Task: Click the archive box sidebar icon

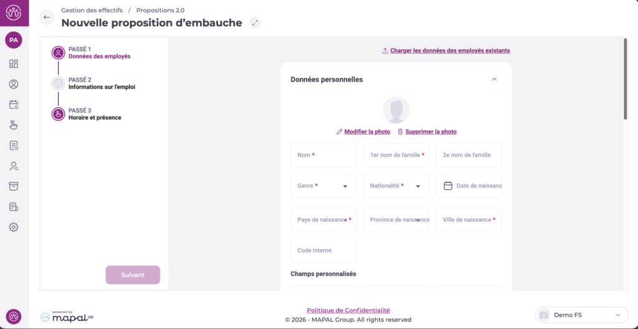Action: 14,186
